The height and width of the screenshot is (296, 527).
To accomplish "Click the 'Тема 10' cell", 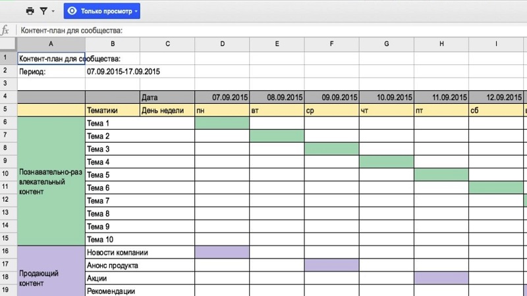I will tap(112, 239).
